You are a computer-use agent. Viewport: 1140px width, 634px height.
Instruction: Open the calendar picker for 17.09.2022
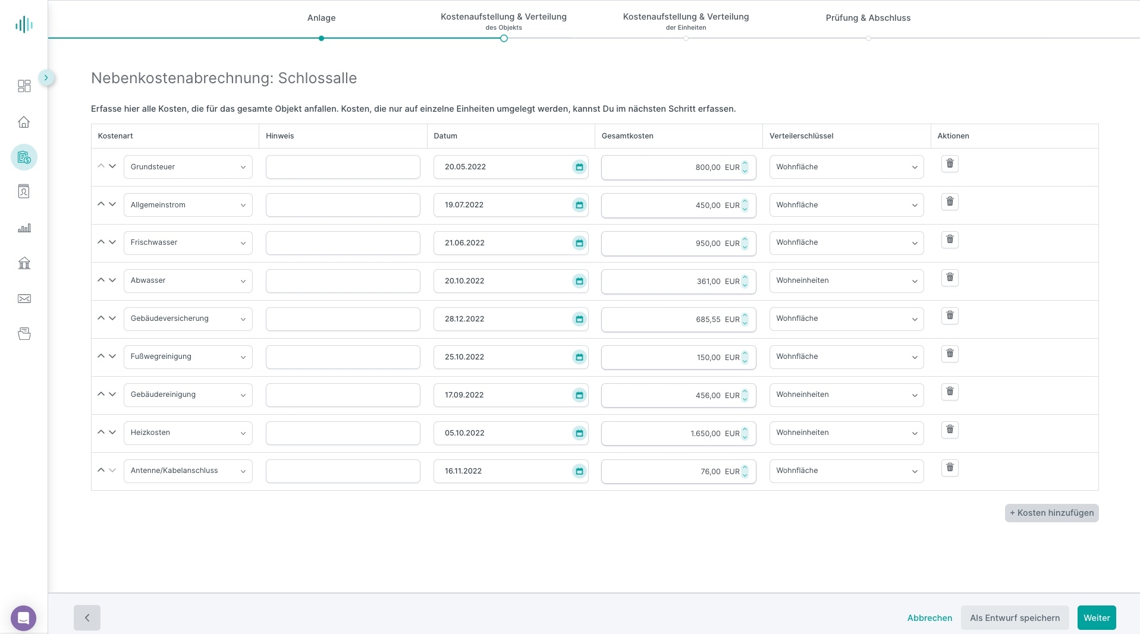(579, 395)
